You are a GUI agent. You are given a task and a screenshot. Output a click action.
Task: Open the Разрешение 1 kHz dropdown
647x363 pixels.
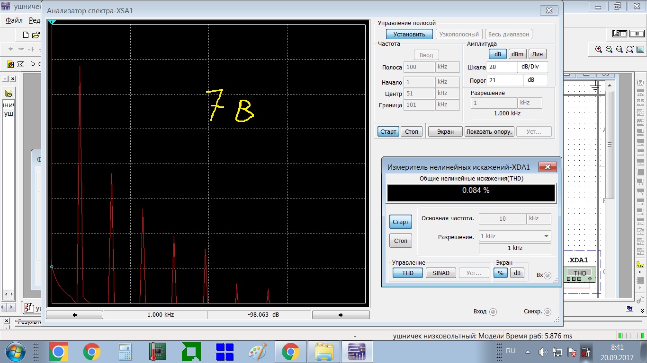(515, 236)
